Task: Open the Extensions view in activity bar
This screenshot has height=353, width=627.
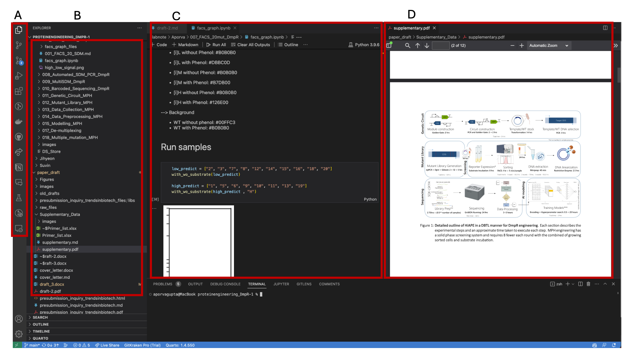Action: pos(19,91)
